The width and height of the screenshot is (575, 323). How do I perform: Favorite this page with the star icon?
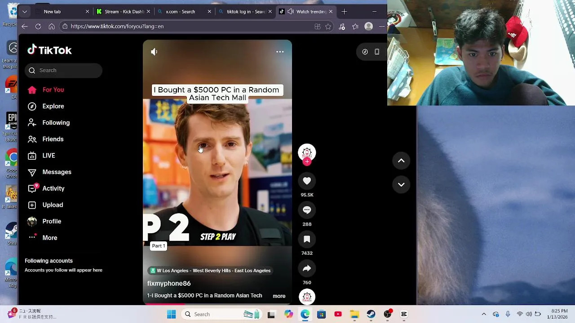[328, 26]
